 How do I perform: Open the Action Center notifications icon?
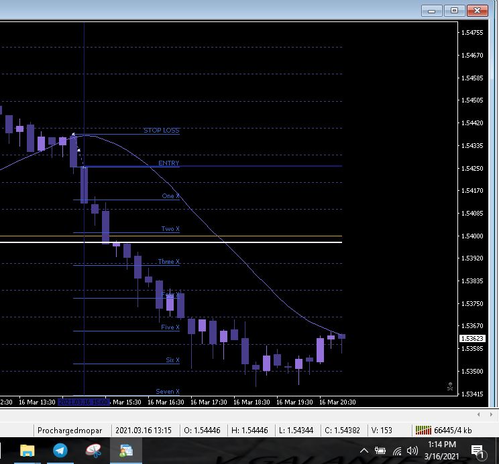pyautogui.click(x=478, y=451)
